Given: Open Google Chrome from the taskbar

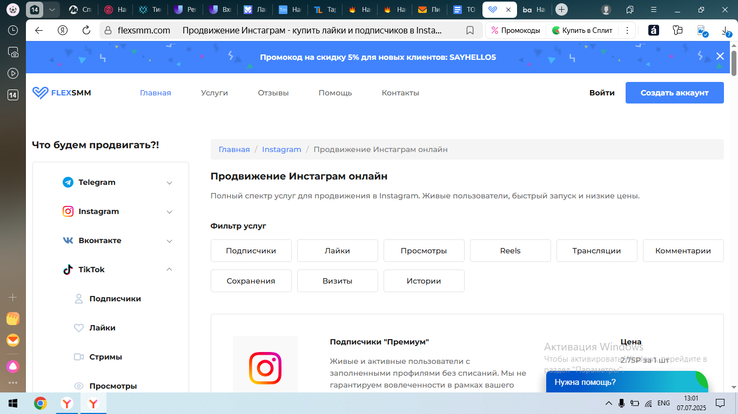Looking at the screenshot, I should coord(40,403).
